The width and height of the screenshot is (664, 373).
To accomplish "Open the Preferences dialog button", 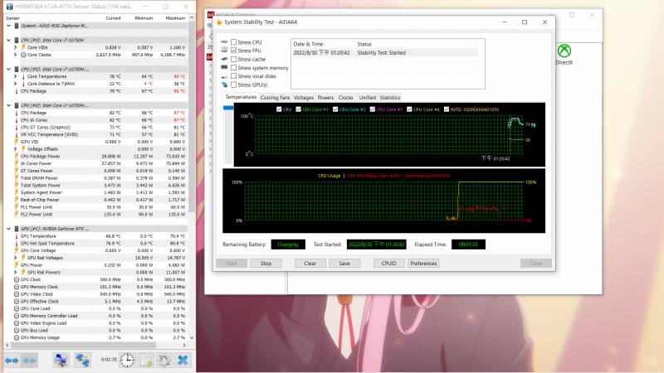I will [x=423, y=263].
